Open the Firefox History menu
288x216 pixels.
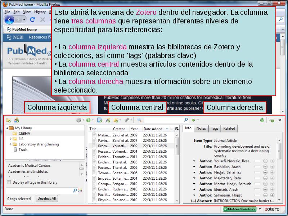pos(40,12)
